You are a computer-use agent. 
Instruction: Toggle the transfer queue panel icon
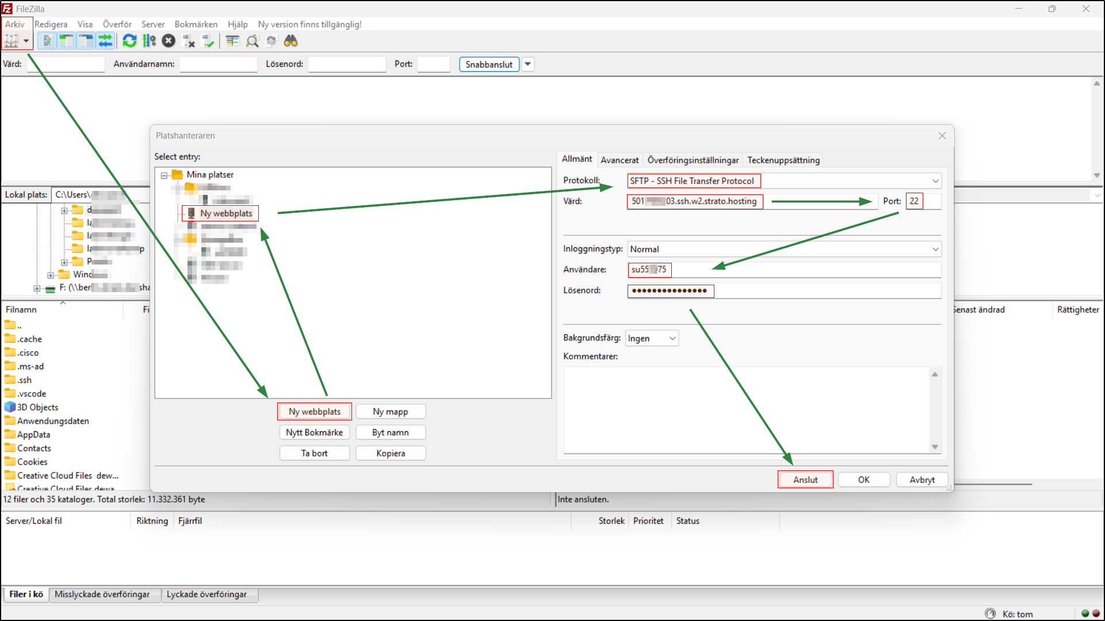click(105, 41)
